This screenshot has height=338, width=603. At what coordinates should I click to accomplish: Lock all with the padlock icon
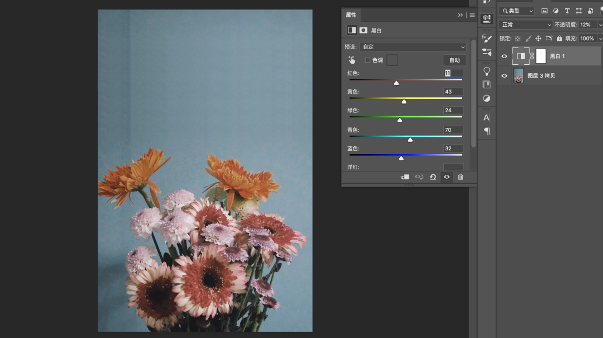(560, 39)
